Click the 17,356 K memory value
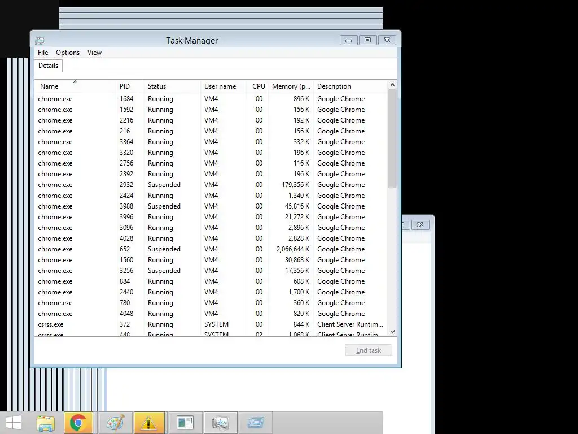The height and width of the screenshot is (434, 578). click(x=297, y=271)
